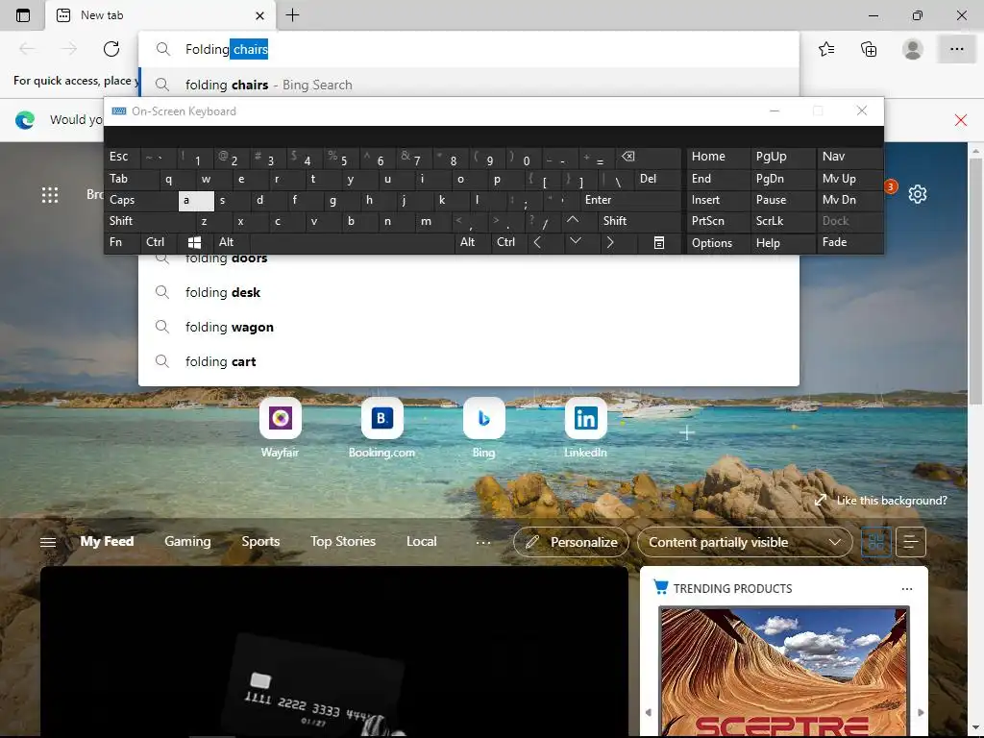Open Trending Products options ellipsis
The image size is (984, 738).
click(907, 589)
